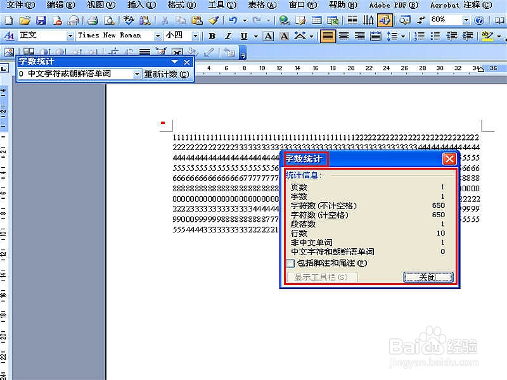
Task: Toggle the Drawing toolbar icon
Action: [385, 21]
